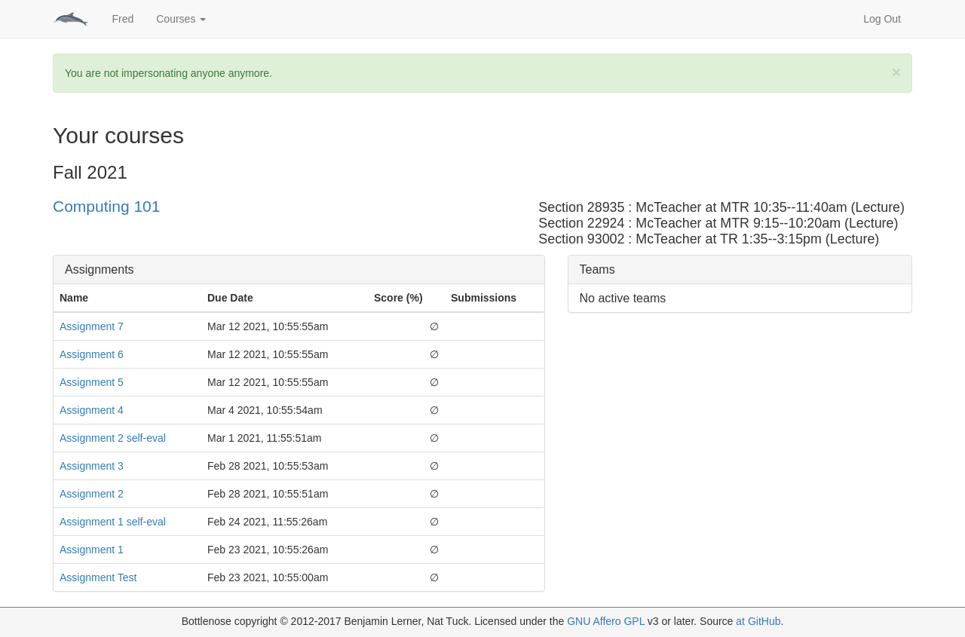Click the Bottlenose dolphin logo
Screen dimensions: 965x637
point(70,19)
